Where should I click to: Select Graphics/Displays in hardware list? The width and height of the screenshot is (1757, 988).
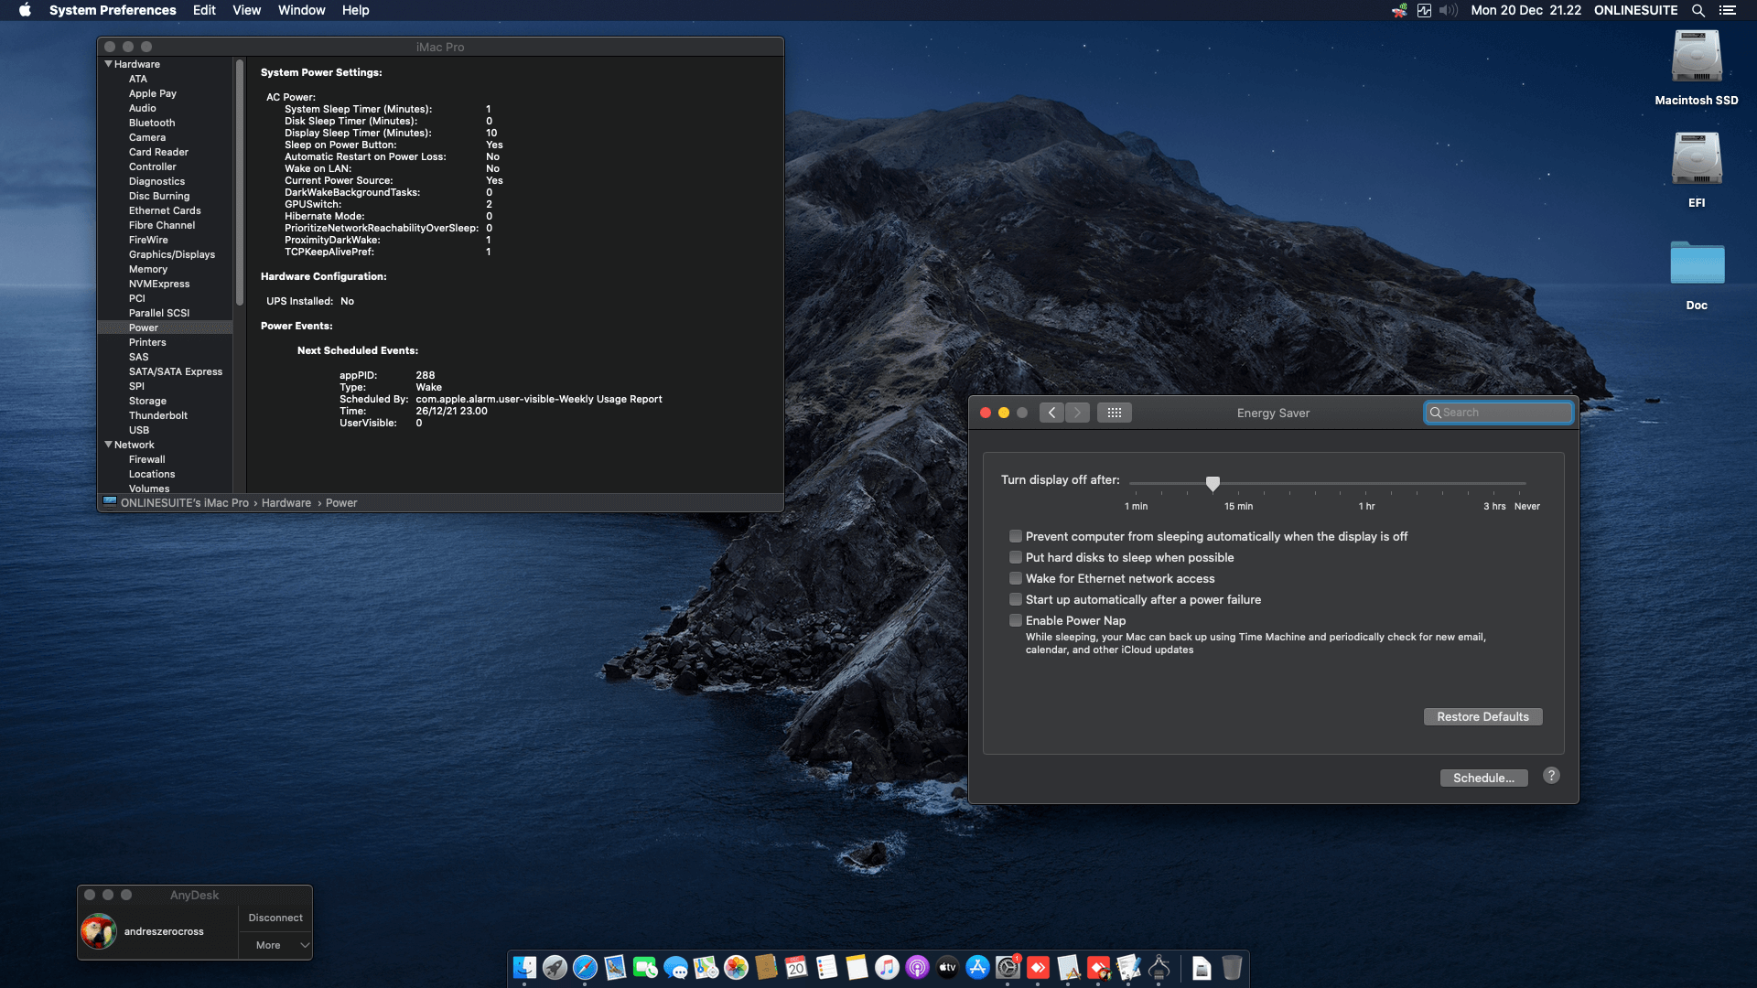pos(172,254)
